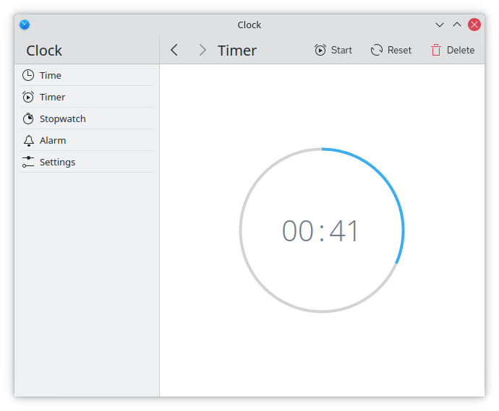Screen dimensions: 499x411
Task: Click the Timer page heading
Action: (x=237, y=51)
